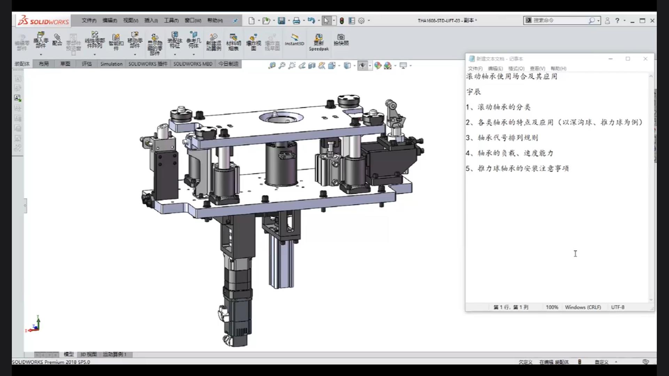Open the SolidWorks 视图(V) menu
This screenshot has width=669, height=376.
point(130,21)
